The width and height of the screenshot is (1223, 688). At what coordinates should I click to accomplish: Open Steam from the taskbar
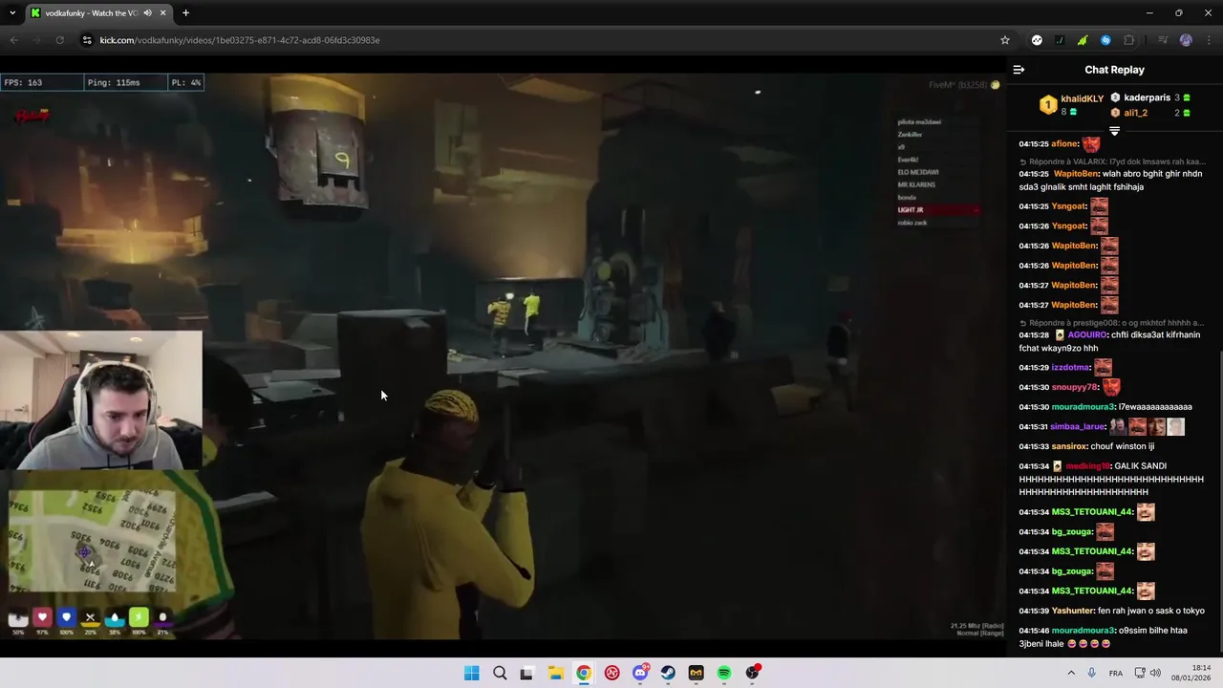[668, 673]
